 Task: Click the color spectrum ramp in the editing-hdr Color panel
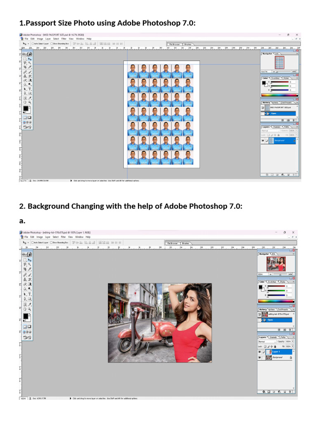[276, 301]
